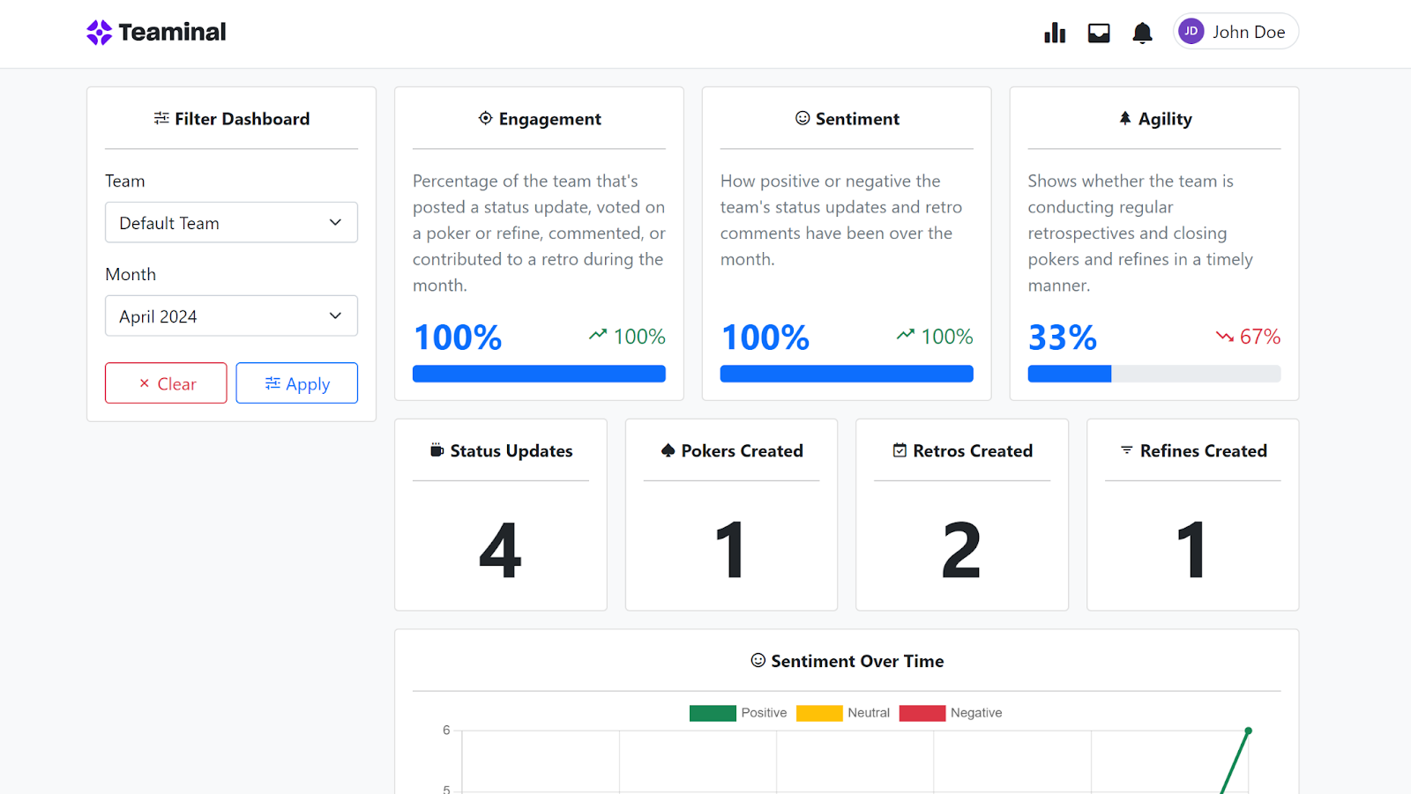Toggle the Negative legend series
The height and width of the screenshot is (794, 1411).
[922, 713]
